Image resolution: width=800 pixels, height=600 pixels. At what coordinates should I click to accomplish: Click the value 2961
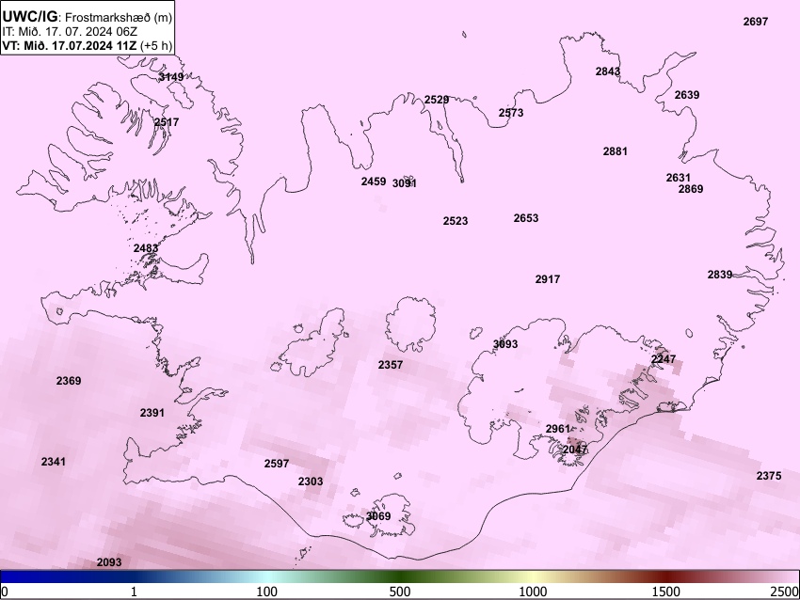click(558, 429)
